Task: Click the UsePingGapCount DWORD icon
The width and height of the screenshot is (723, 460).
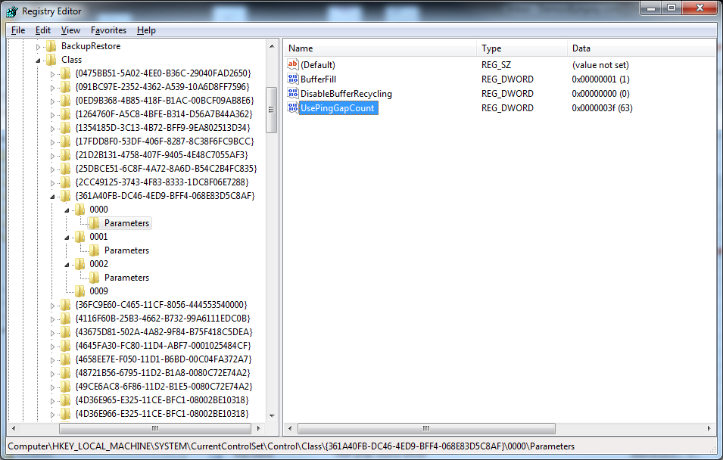Action: coord(293,107)
